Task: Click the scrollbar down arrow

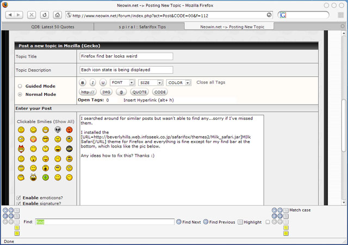Action: coord(344,202)
